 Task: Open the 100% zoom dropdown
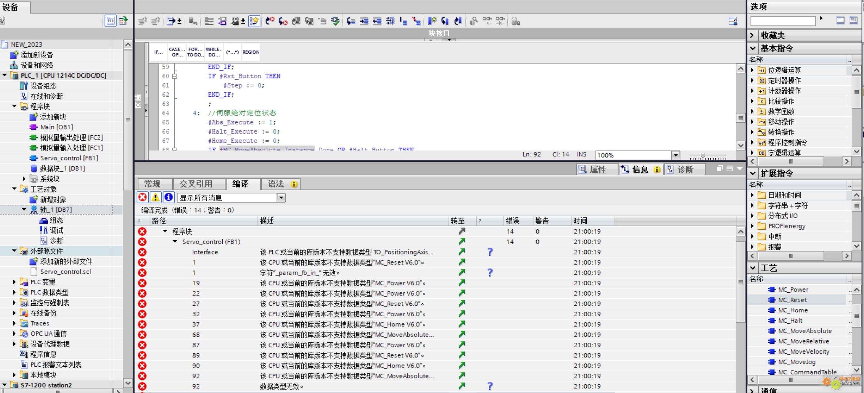pyautogui.click(x=676, y=155)
